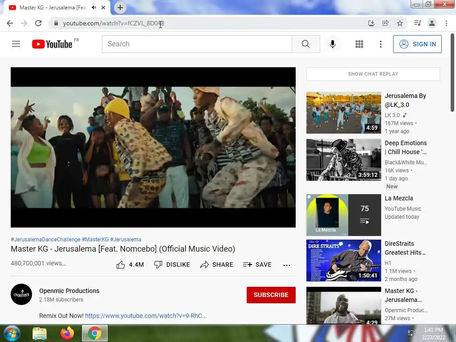
Task: View site information lock icon
Action: (x=56, y=23)
